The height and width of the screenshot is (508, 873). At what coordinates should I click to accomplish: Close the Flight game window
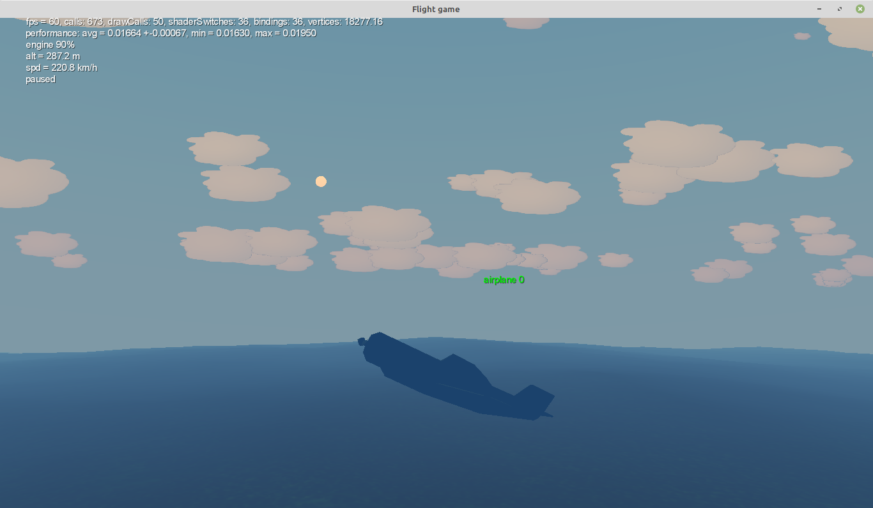[860, 9]
